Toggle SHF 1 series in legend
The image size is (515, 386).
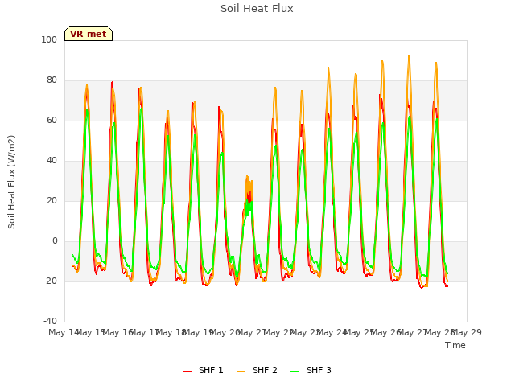[x=203, y=370]
